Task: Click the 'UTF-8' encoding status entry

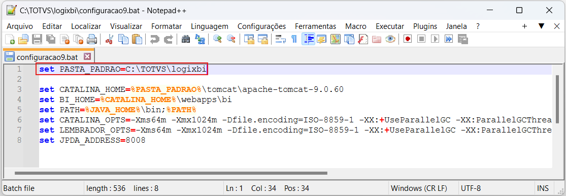Action: pos(471,188)
